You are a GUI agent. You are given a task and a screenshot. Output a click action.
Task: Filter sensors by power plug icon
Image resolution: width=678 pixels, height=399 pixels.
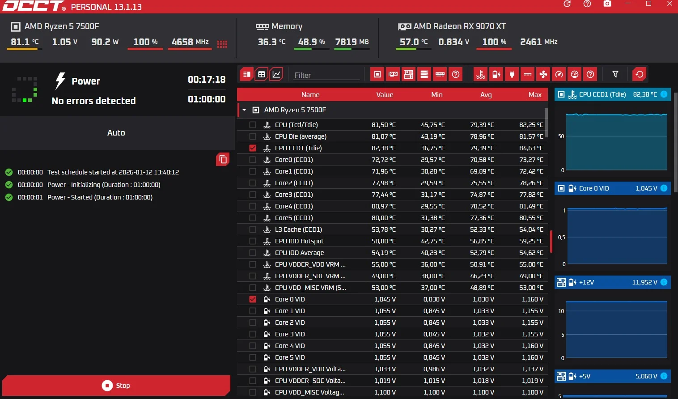pyautogui.click(x=512, y=74)
